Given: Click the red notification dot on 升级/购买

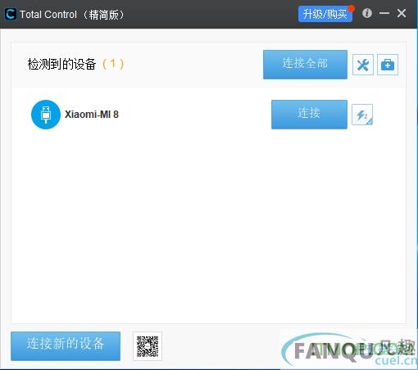Looking at the screenshot, I should click(351, 8).
